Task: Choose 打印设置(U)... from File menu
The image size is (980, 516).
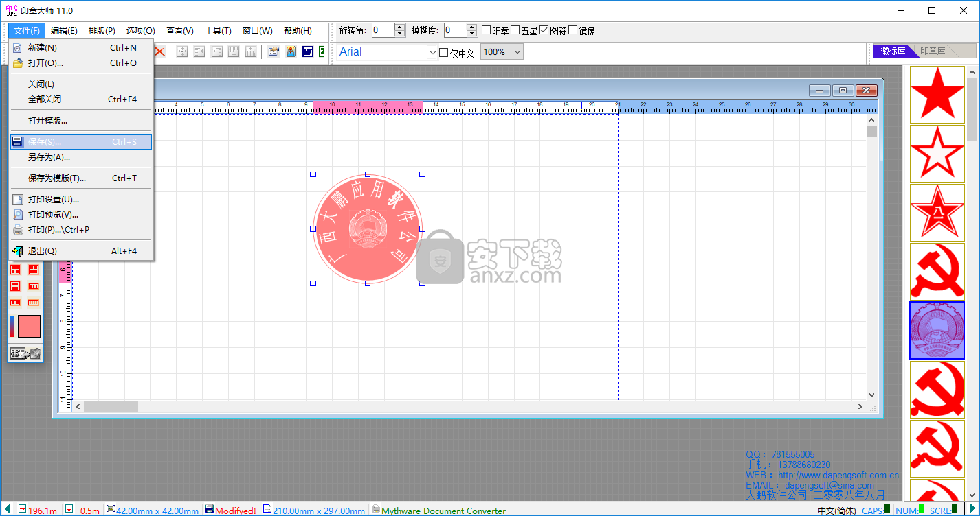Action: tap(81, 199)
